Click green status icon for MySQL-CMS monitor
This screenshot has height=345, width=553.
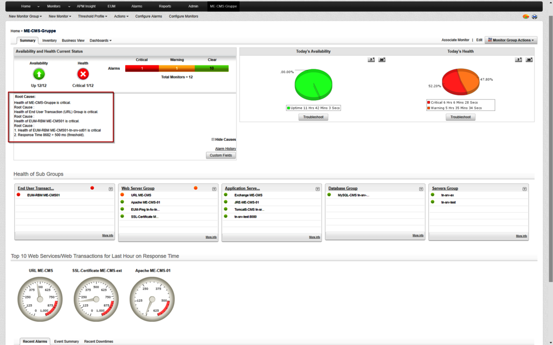pos(329,195)
